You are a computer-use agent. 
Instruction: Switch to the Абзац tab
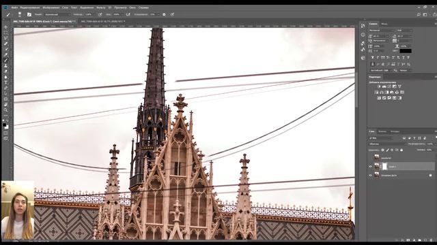(384, 24)
